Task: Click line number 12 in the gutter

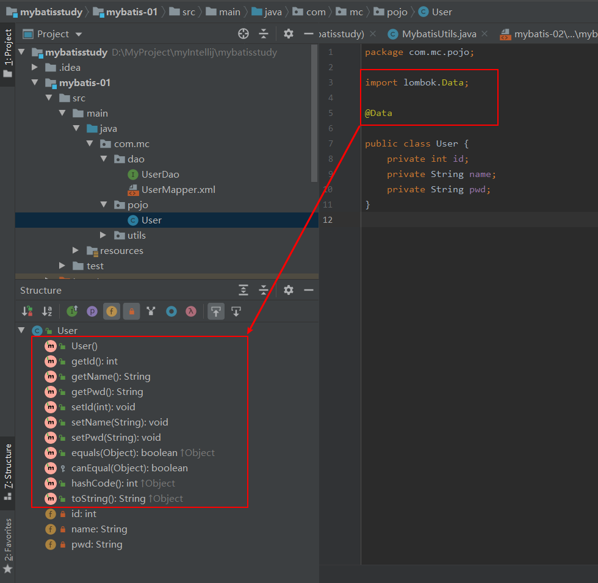Action: [328, 220]
